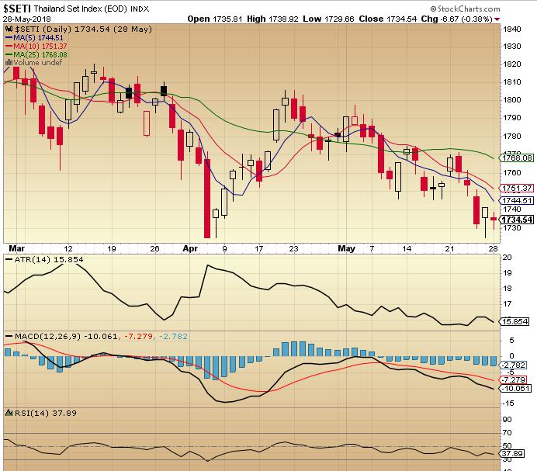Click 'Thailand Set Index (EOD)' name
The image size is (537, 471).
coord(80,9)
